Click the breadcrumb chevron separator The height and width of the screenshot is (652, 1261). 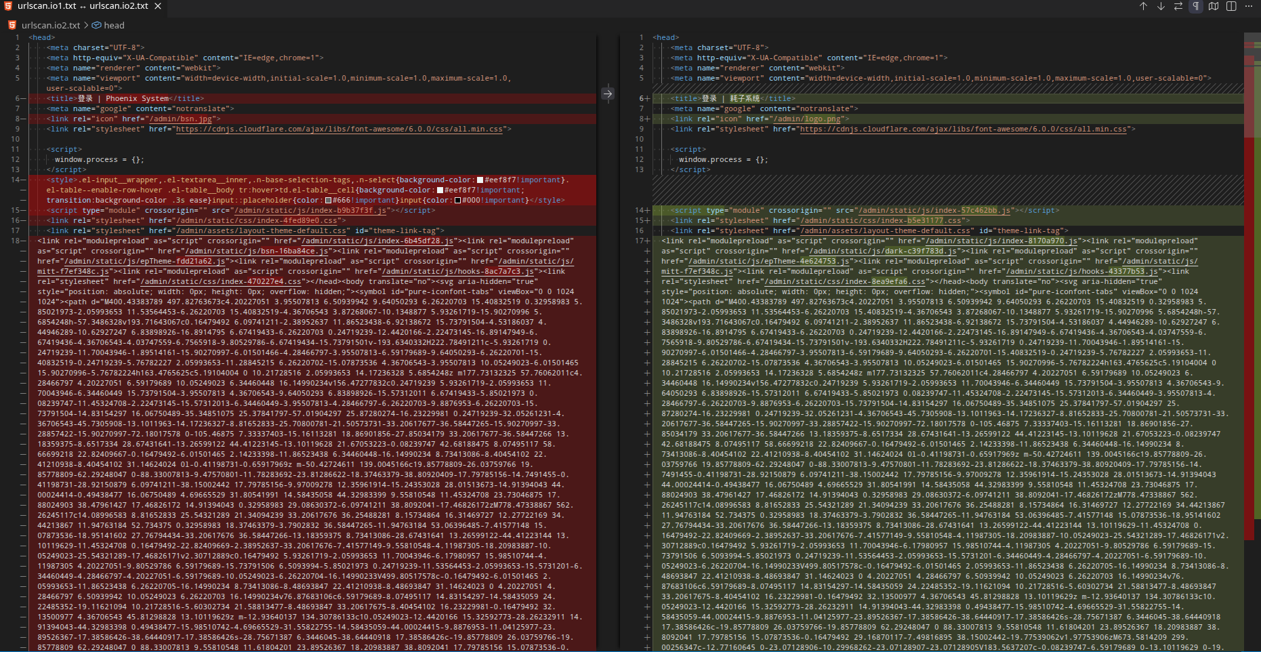[86, 25]
